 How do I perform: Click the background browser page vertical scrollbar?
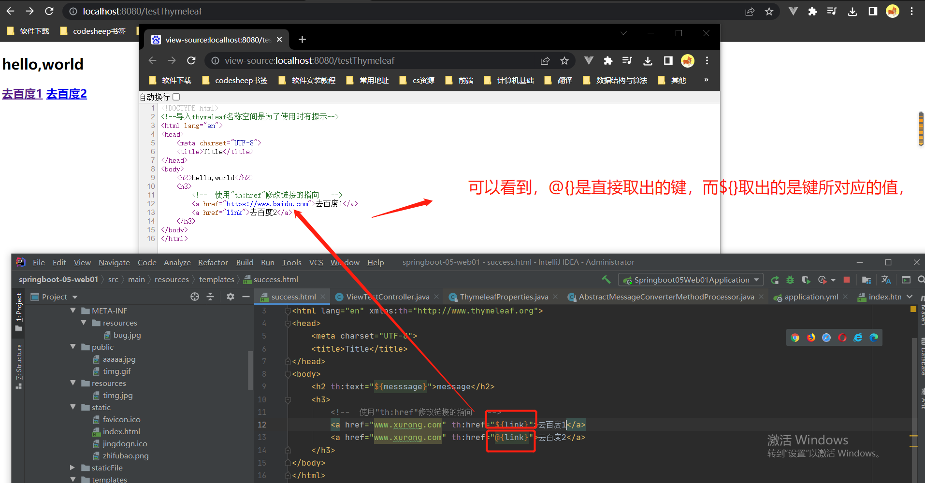921,129
